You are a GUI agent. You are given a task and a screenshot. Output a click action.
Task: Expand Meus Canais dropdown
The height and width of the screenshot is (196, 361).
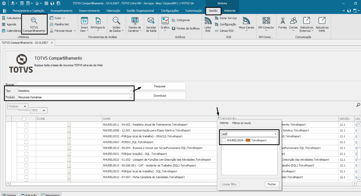click(246, 31)
